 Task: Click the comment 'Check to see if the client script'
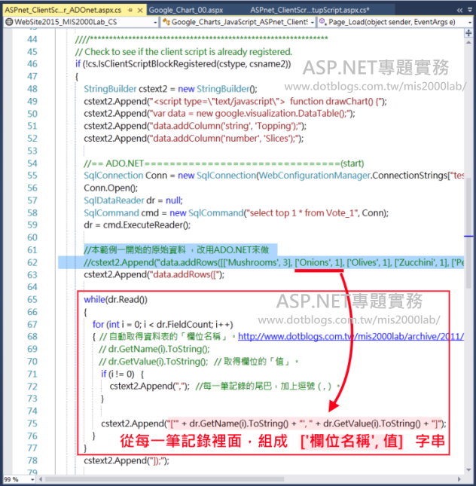[184, 52]
